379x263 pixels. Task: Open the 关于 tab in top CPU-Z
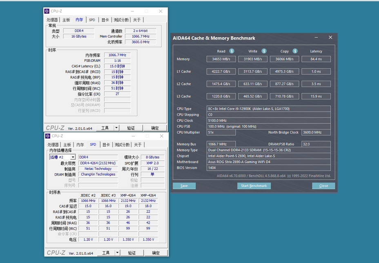[136, 19]
